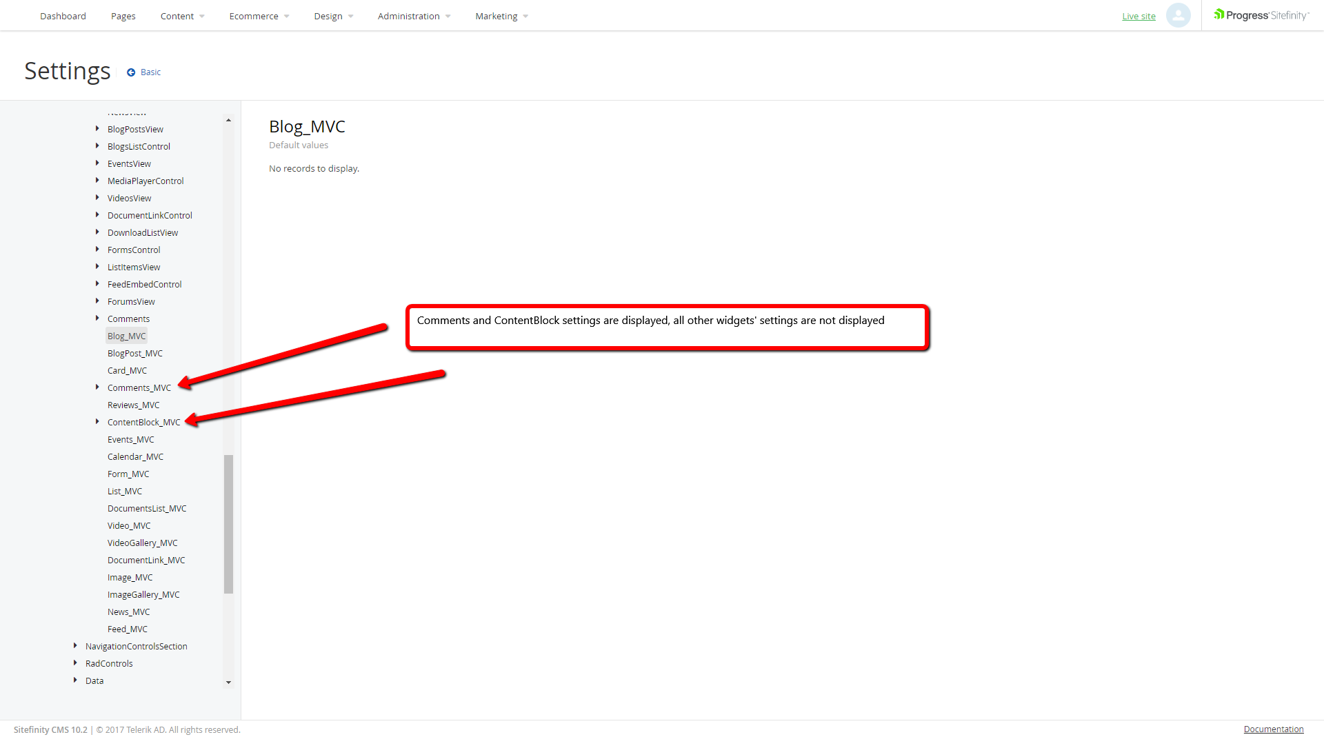Click the Basic back-arrow icon near Settings
Image resolution: width=1324 pixels, height=737 pixels.
(x=132, y=72)
